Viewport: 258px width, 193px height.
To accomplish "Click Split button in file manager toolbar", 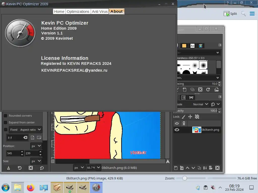I will tap(230, 14).
